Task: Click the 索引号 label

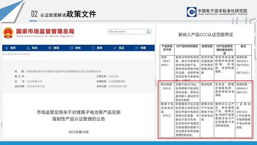Action: [x=19, y=76]
